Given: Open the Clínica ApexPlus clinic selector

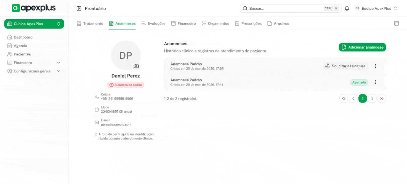Looking at the screenshot, I should (34, 24).
